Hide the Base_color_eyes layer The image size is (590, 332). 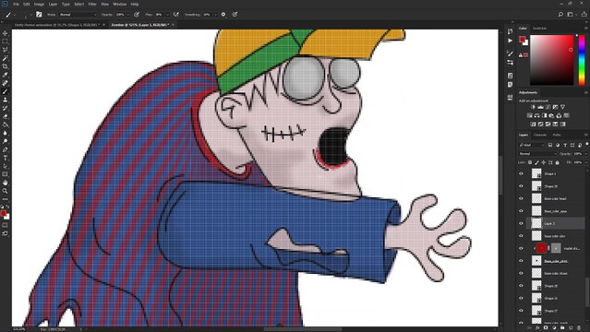click(x=521, y=211)
